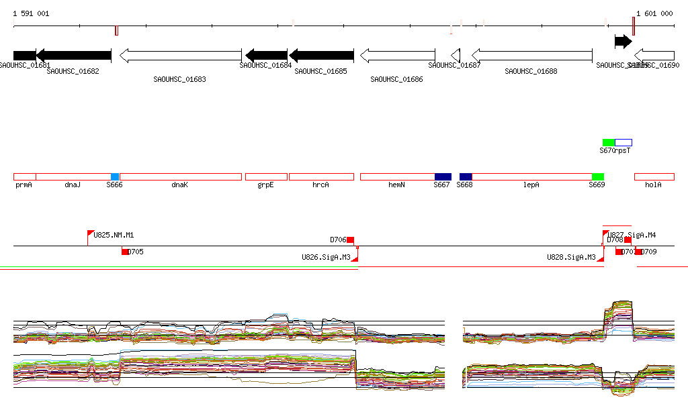This screenshot has width=688, height=410.
Task: Select the SAOUHSC_01688 white gene arrow
Action: tap(532, 56)
